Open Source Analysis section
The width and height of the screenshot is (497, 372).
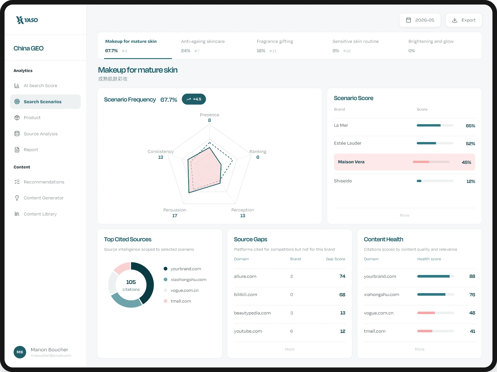(x=46, y=134)
